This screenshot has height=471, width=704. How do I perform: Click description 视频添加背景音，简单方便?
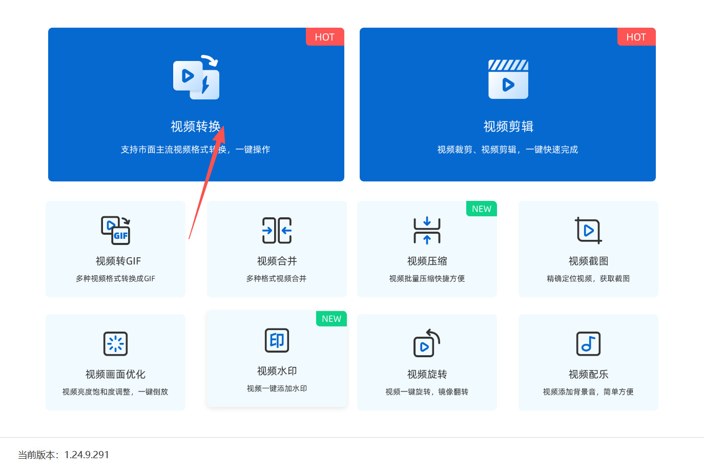point(588,392)
